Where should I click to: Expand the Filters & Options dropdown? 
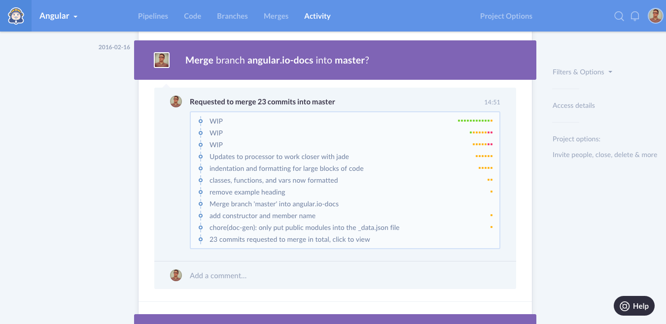(x=582, y=72)
